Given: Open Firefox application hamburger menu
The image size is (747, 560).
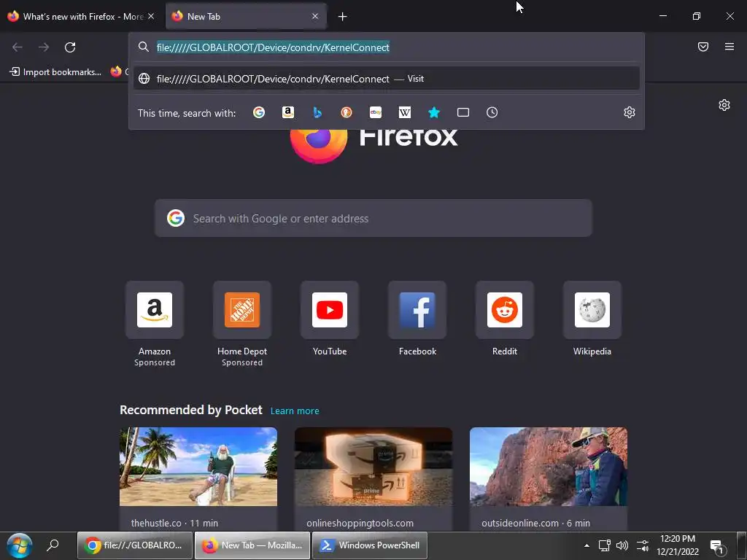Looking at the screenshot, I should 729,47.
